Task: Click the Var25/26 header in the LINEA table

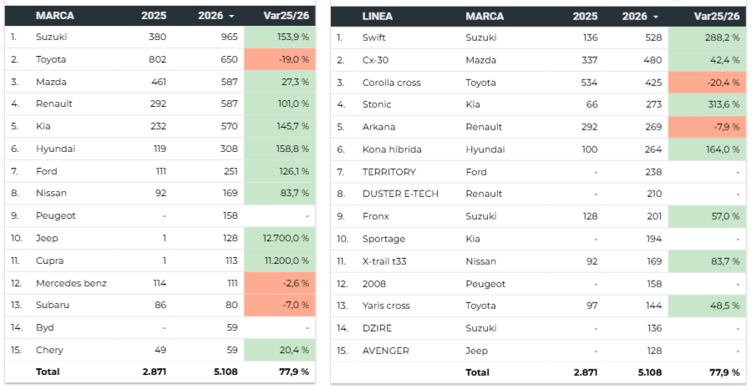Action: (717, 16)
